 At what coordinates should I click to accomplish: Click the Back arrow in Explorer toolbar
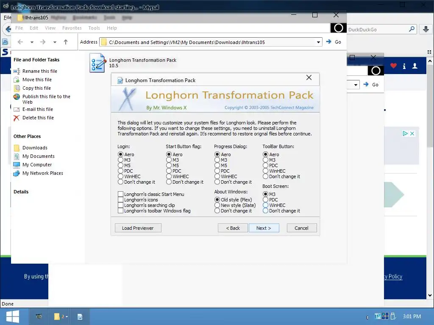point(20,42)
